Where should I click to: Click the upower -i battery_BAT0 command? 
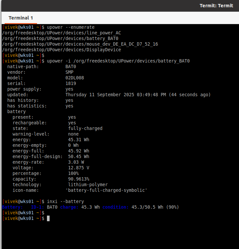pos(118,61)
